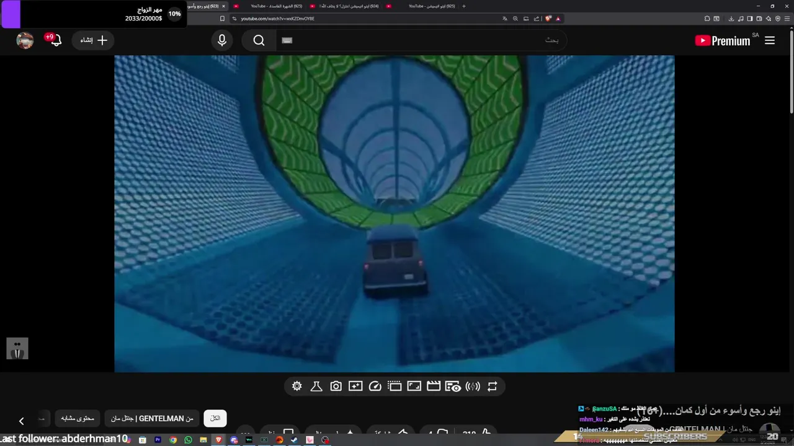
Task: Select the 'الكل' filter chip
Action: 215,418
